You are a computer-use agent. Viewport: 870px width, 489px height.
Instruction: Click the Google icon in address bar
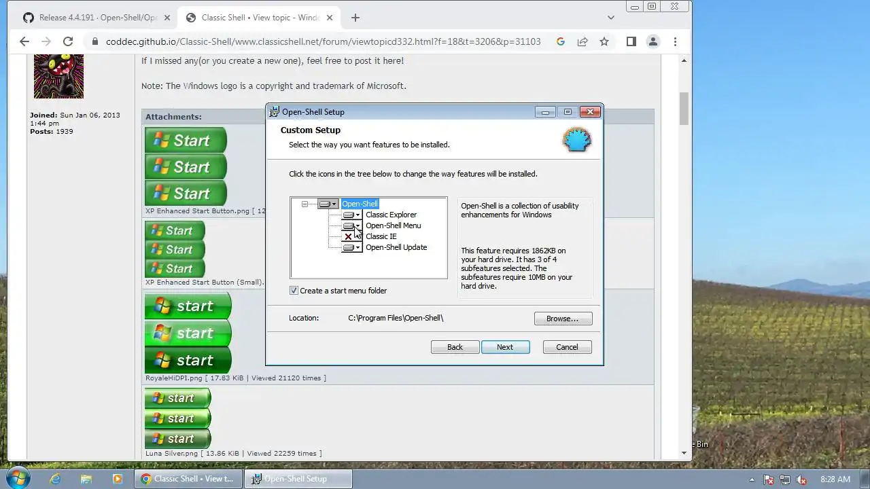click(561, 41)
